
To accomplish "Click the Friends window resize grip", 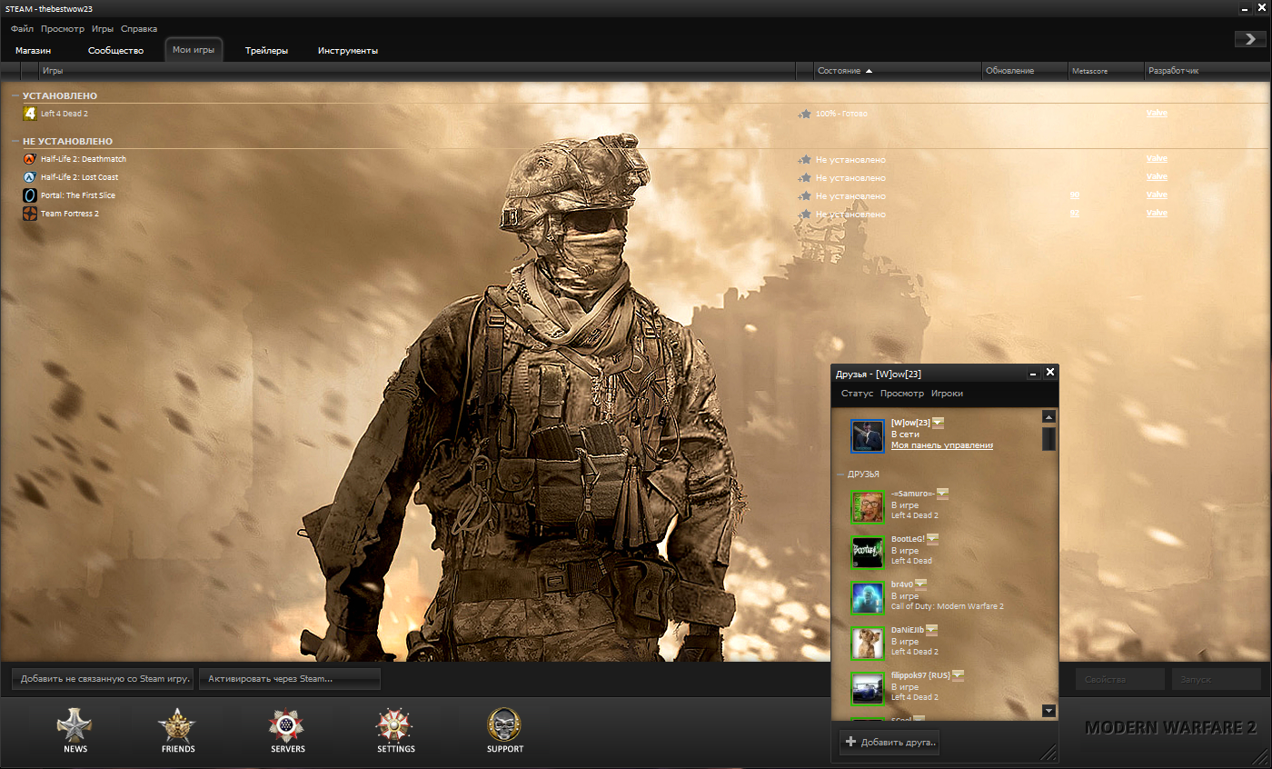I will point(1049,753).
